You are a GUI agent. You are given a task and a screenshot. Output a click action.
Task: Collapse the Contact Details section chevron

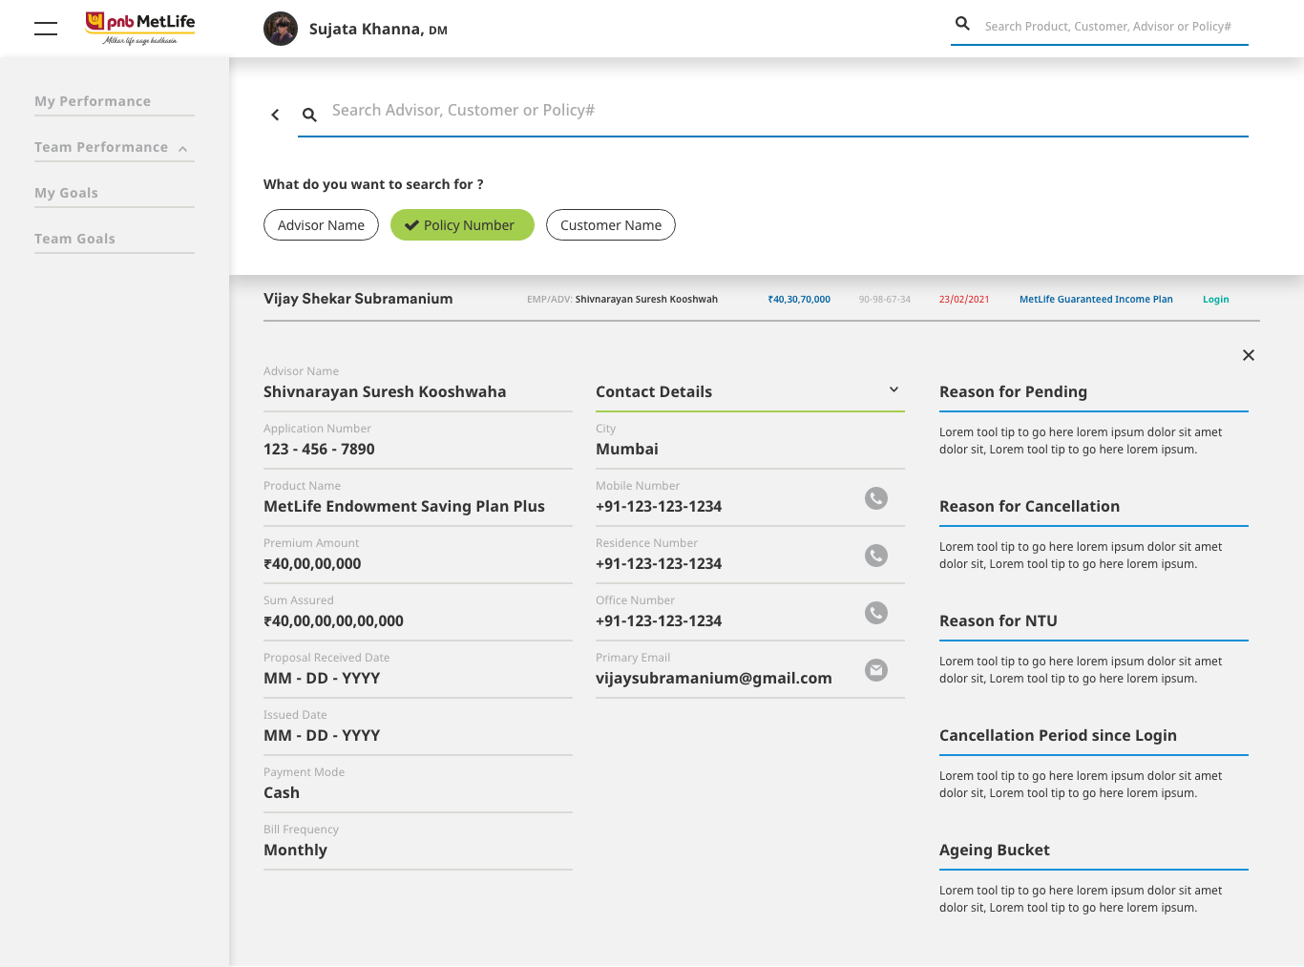point(894,389)
